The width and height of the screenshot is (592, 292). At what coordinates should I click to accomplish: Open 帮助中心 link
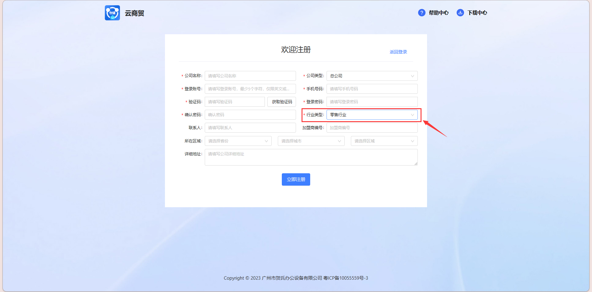[438, 13]
